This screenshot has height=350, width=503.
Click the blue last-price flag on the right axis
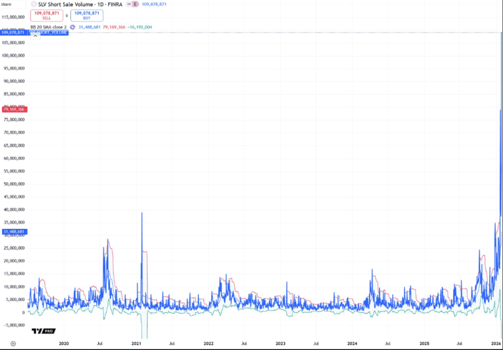(14, 32)
